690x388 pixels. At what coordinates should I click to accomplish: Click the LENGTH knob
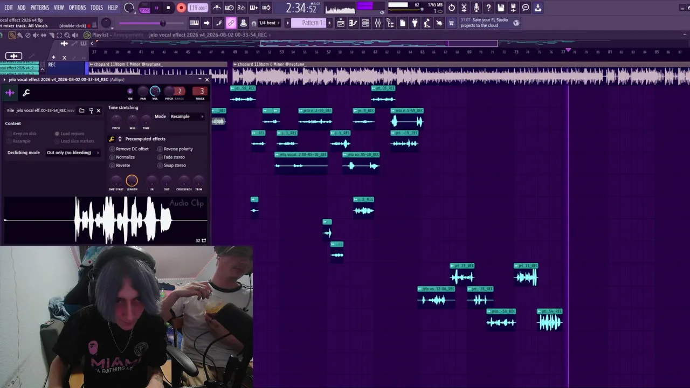[132, 181]
